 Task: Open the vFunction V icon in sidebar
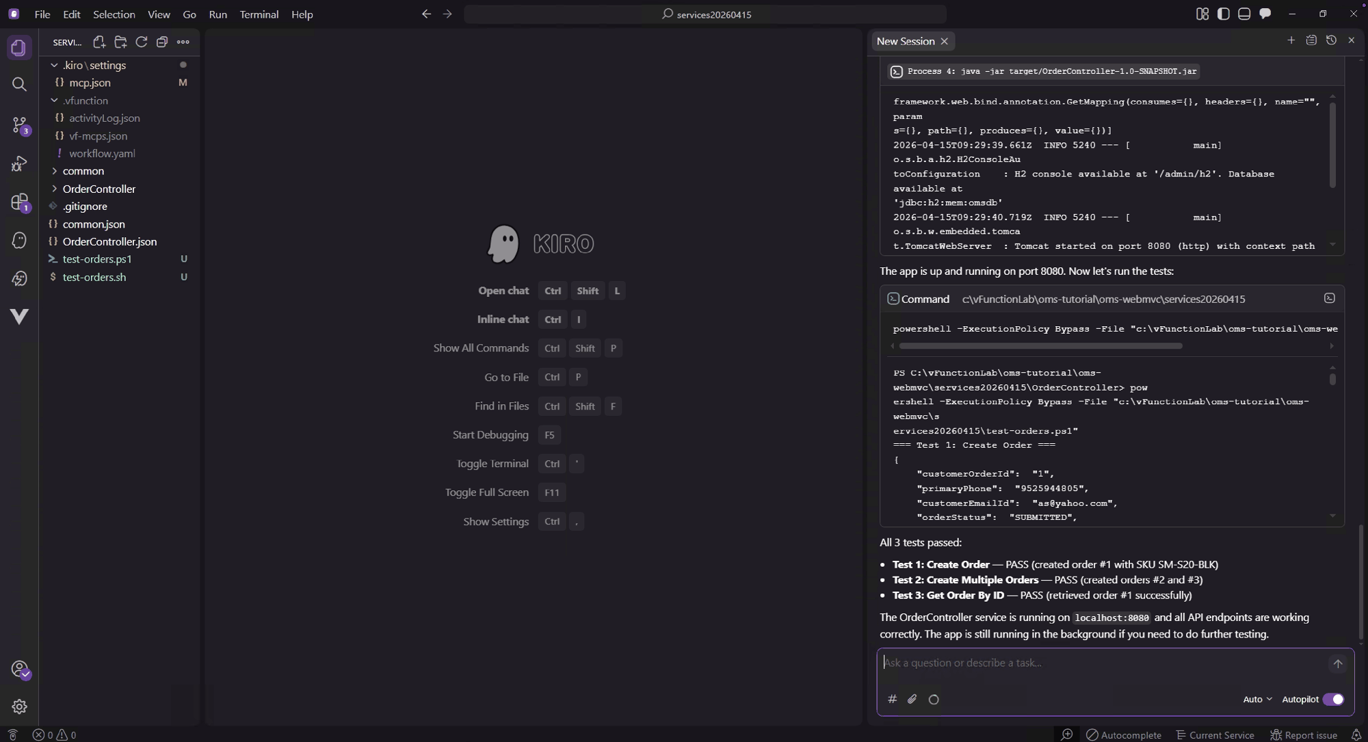click(x=19, y=316)
